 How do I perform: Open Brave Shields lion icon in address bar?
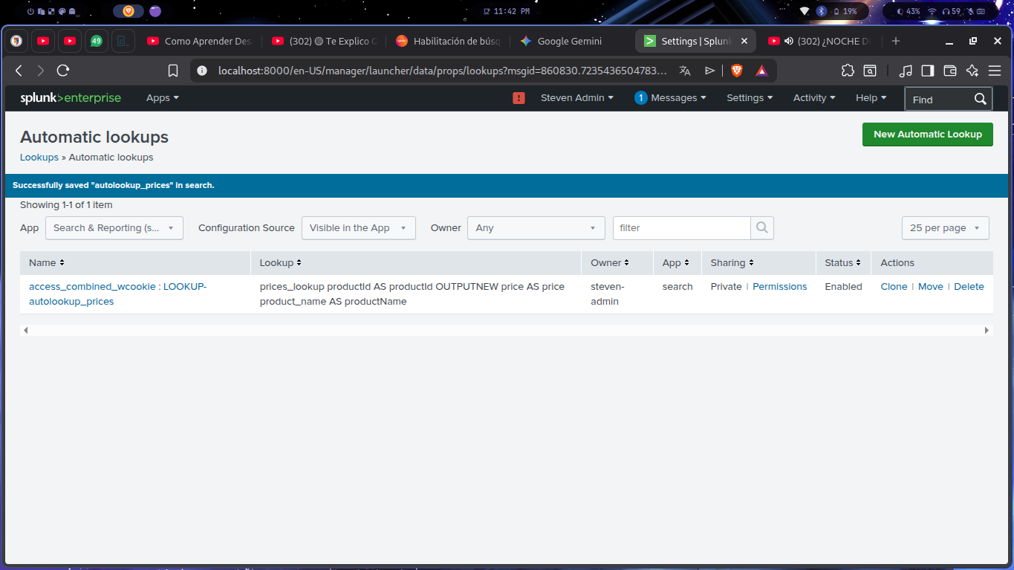click(735, 70)
